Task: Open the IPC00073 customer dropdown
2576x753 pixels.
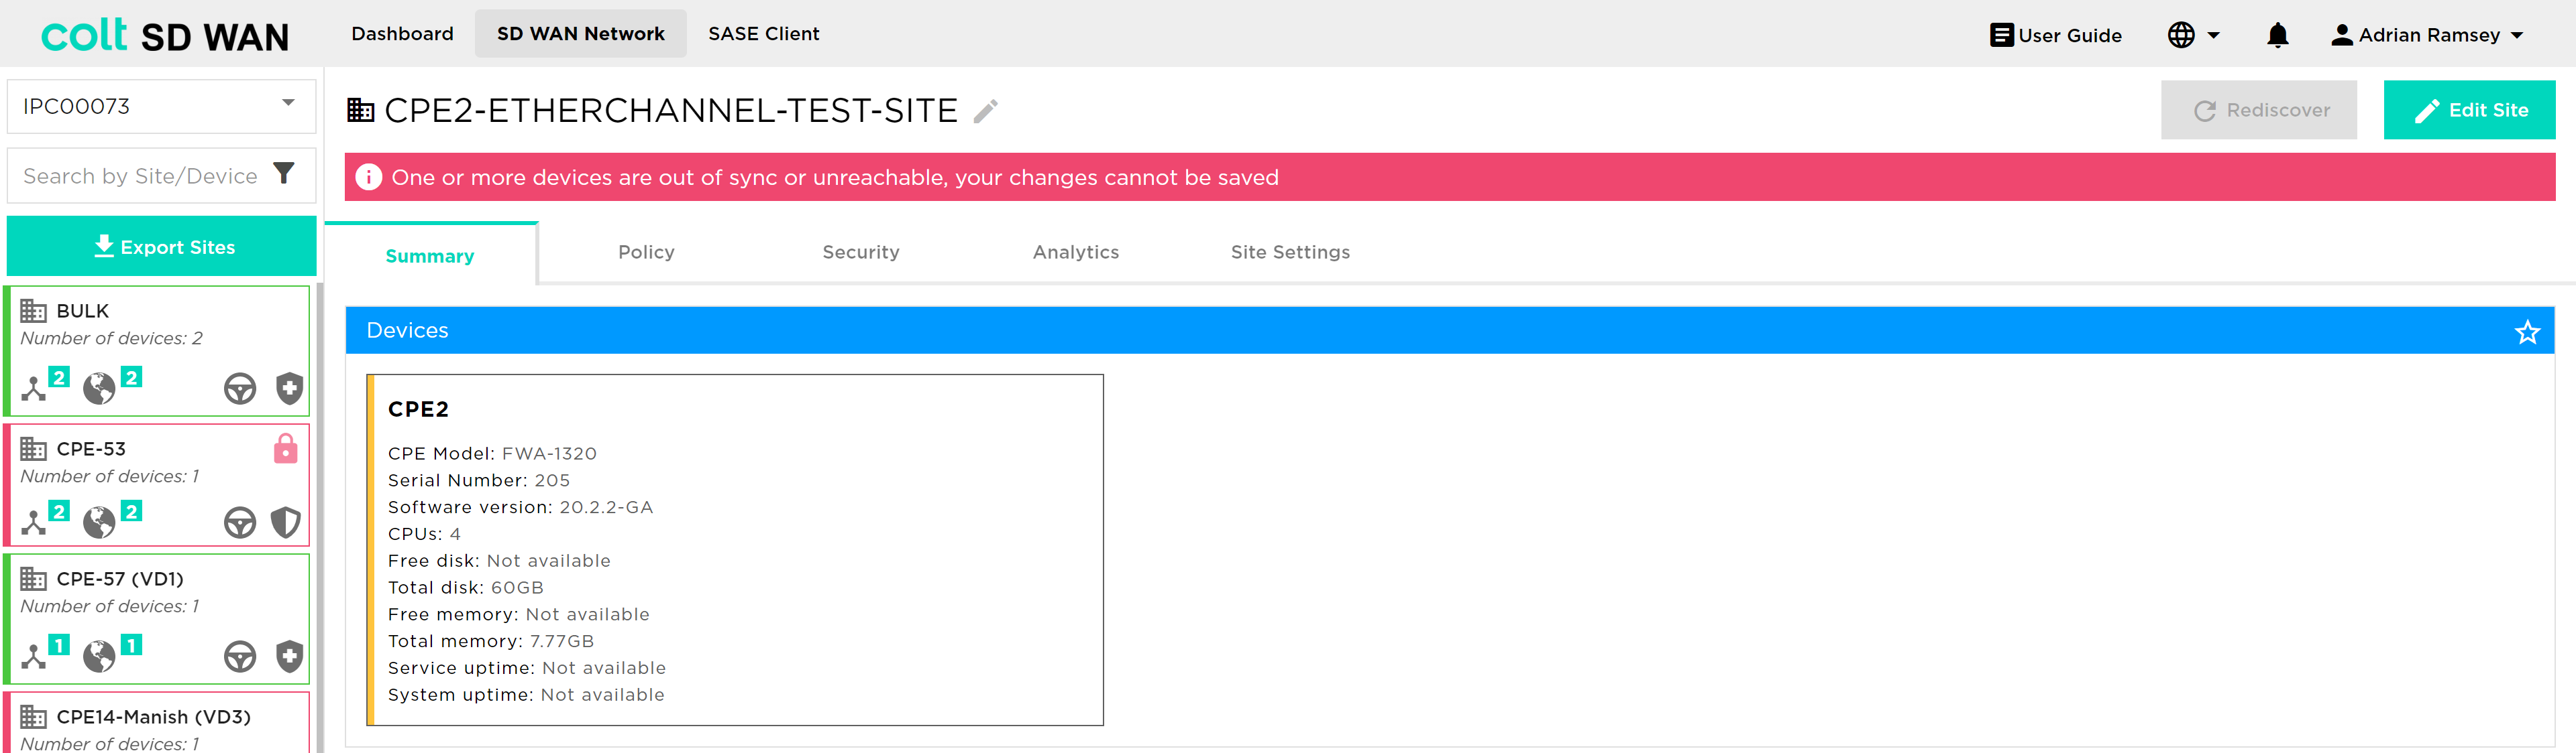Action: point(161,106)
